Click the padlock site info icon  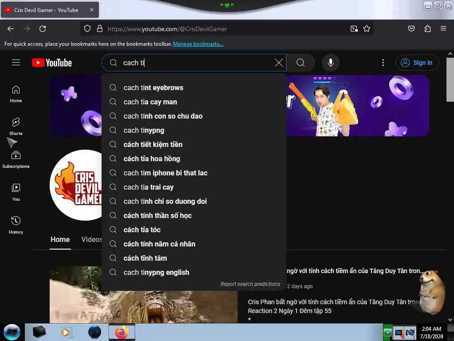100,28
